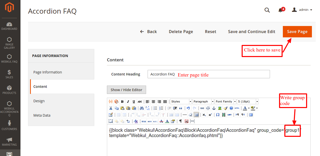
Task: Increase indent in editor
Action: pyautogui.click(x=175, y=108)
